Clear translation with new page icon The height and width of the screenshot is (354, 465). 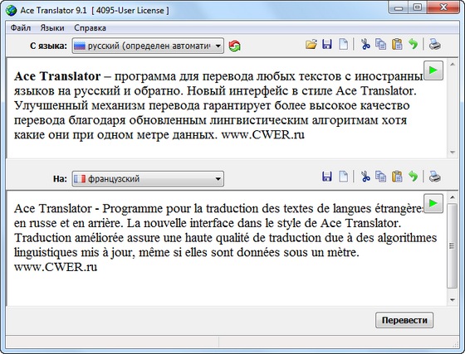click(344, 177)
